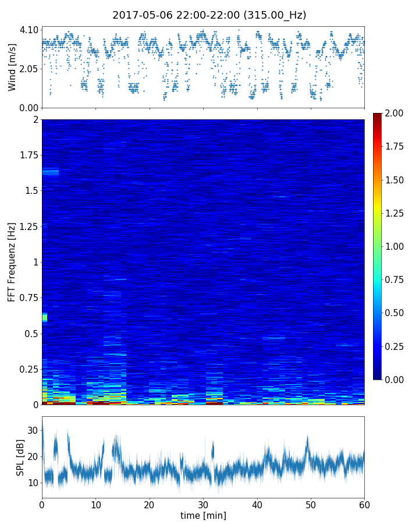Click the 1.25 tick on the FFT frequency axis
Viewport: 419px width, 524px height.
[29, 226]
